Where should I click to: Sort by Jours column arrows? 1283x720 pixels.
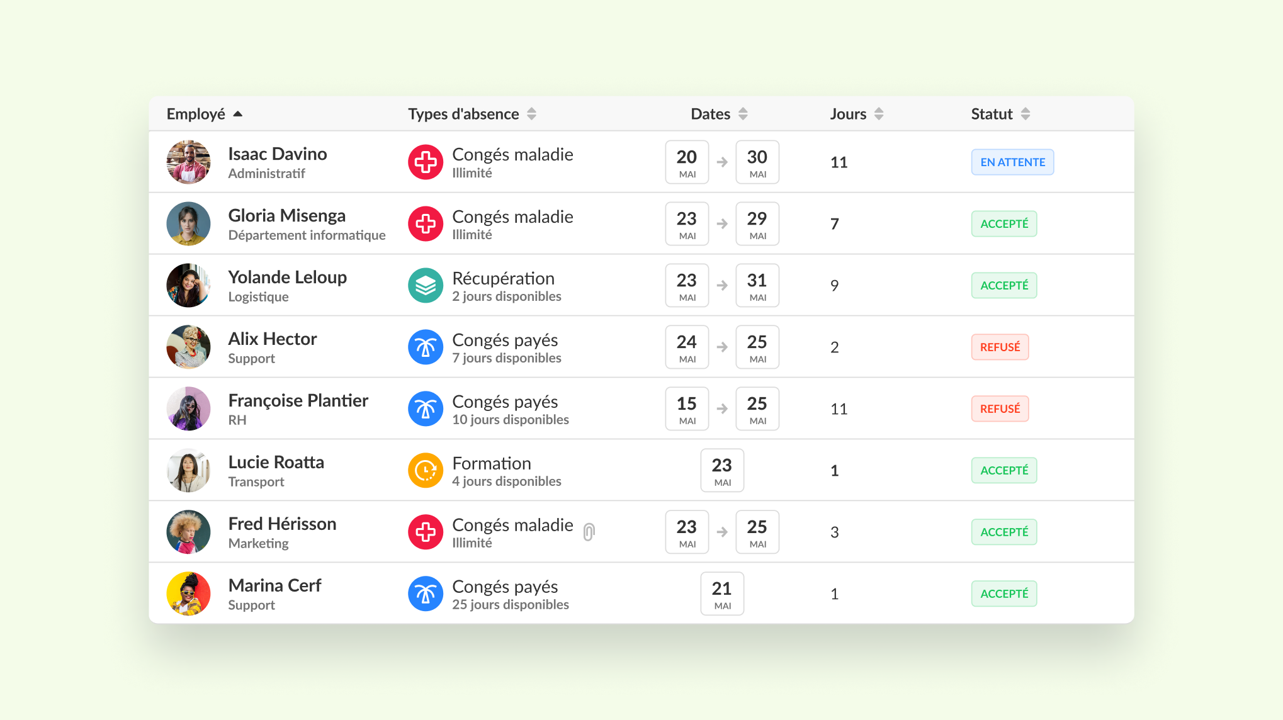879,114
